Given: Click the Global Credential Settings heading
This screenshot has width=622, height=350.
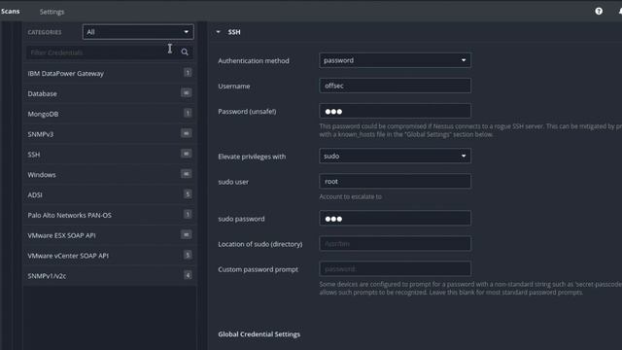Looking at the screenshot, I should pyautogui.click(x=259, y=334).
